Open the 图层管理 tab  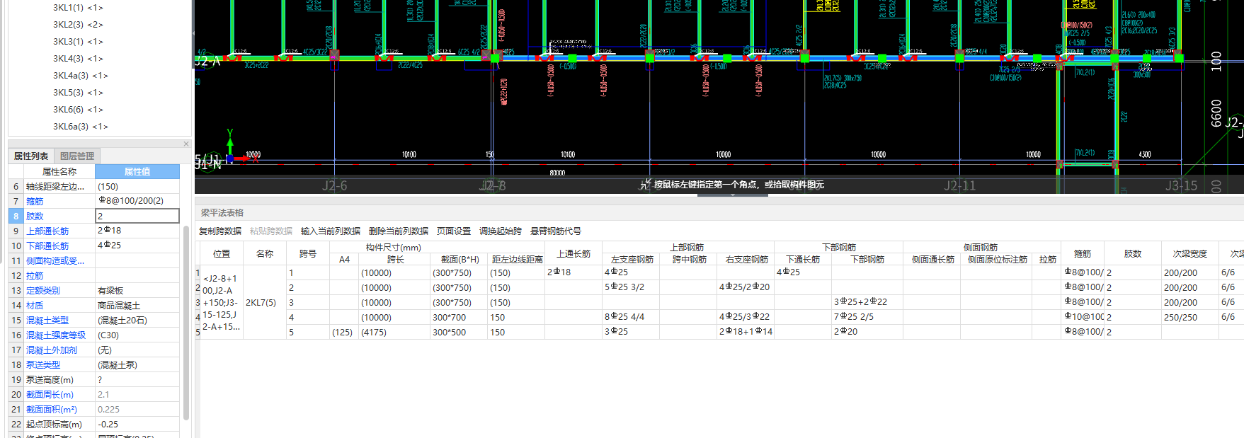click(x=77, y=156)
